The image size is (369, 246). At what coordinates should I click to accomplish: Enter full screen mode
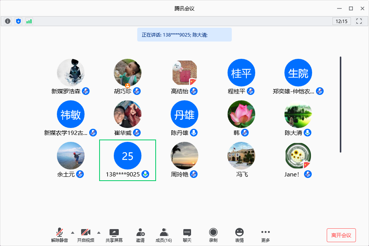pyautogui.click(x=359, y=22)
